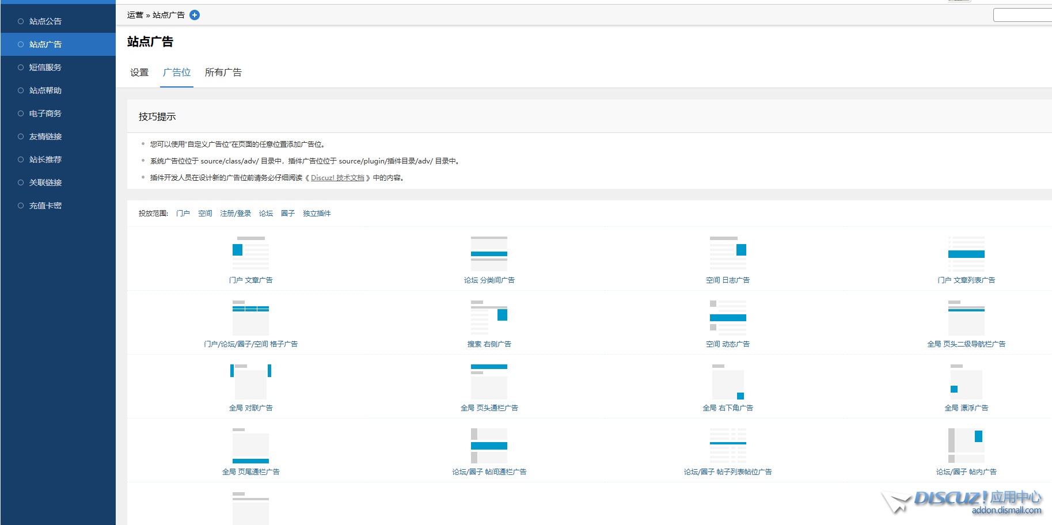
Task: Select the 全局 右下角广告 icon
Action: coord(728,381)
